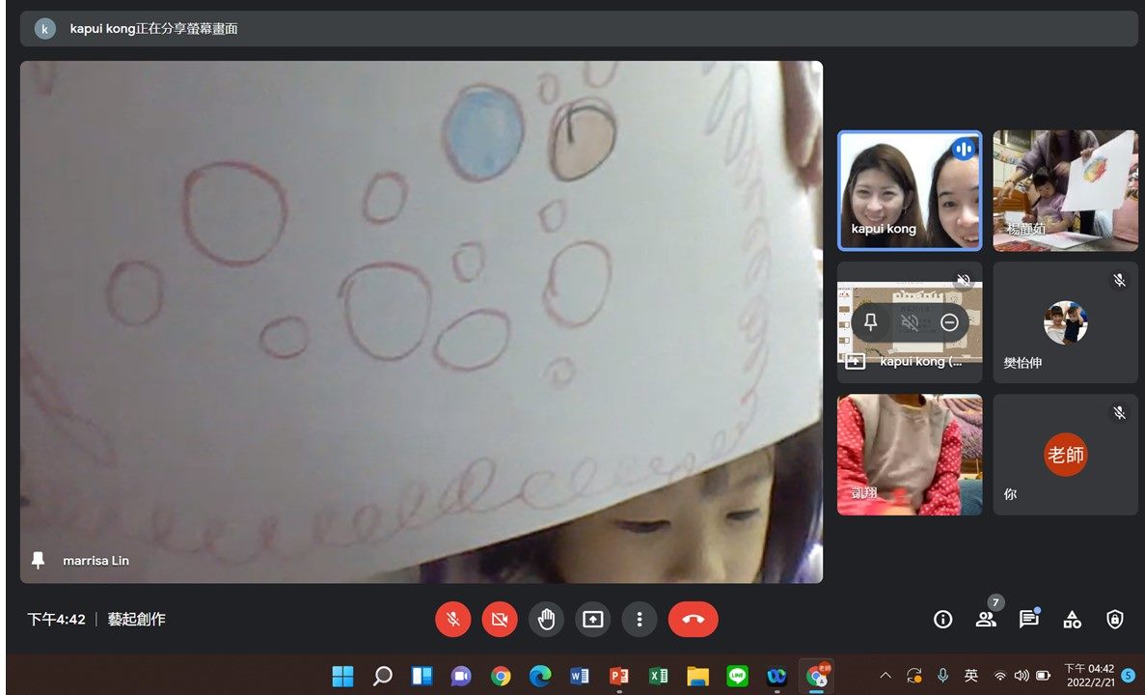Open meeting details info icon
This screenshot has width=1145, height=695.
coord(943,620)
